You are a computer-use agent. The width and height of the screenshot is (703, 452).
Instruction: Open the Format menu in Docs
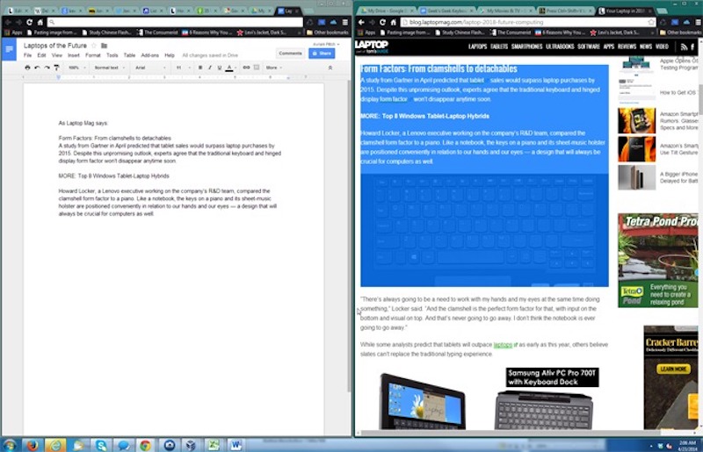tap(92, 54)
